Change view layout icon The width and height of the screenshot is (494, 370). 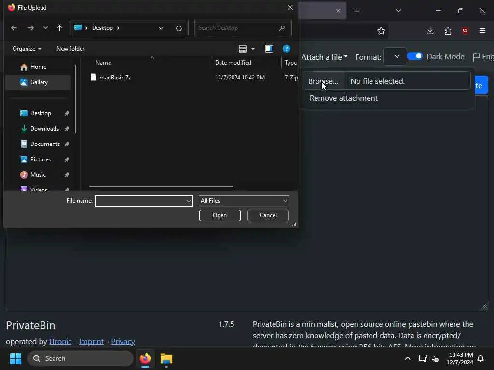pos(243,49)
